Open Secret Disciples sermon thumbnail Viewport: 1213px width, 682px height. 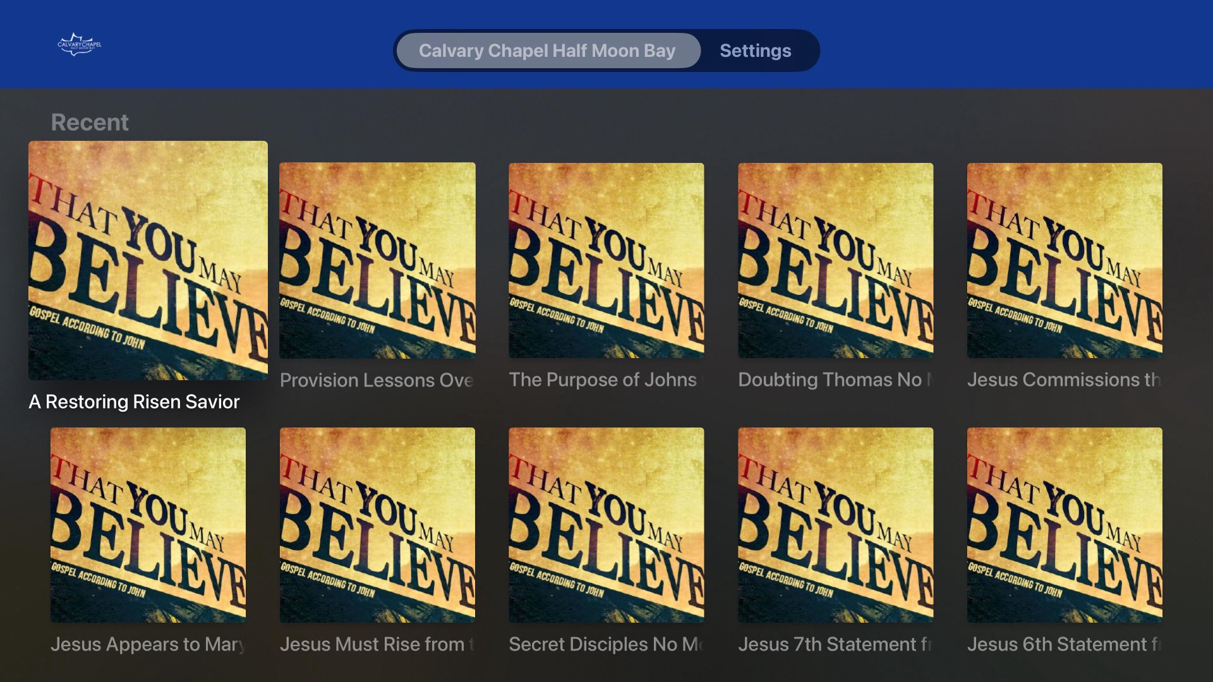[606, 525]
